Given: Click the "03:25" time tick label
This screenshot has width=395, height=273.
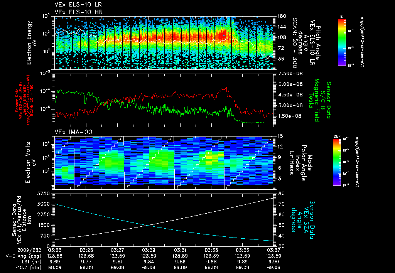Looking at the screenshot, I should click(x=86, y=250).
